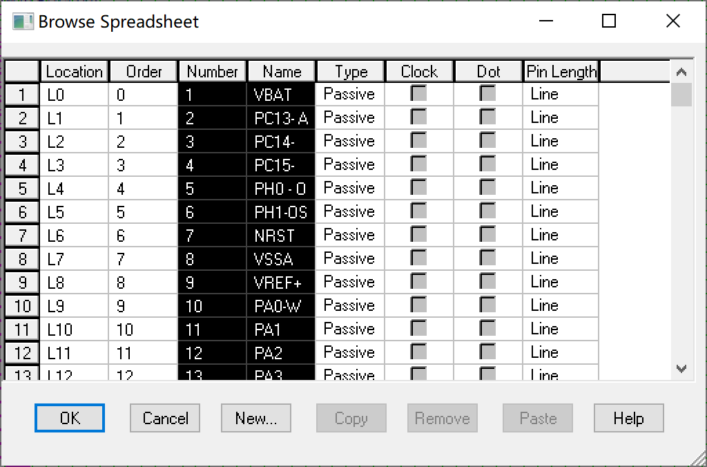707x467 pixels.
Task: Click the VREF+ name cell
Action: coord(281,282)
